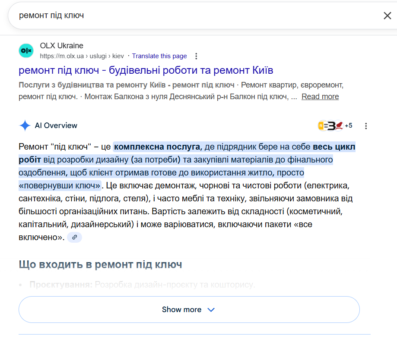Viewport: 397px width, 341px height.
Task: Click the black letter B source icon
Action: (x=331, y=125)
